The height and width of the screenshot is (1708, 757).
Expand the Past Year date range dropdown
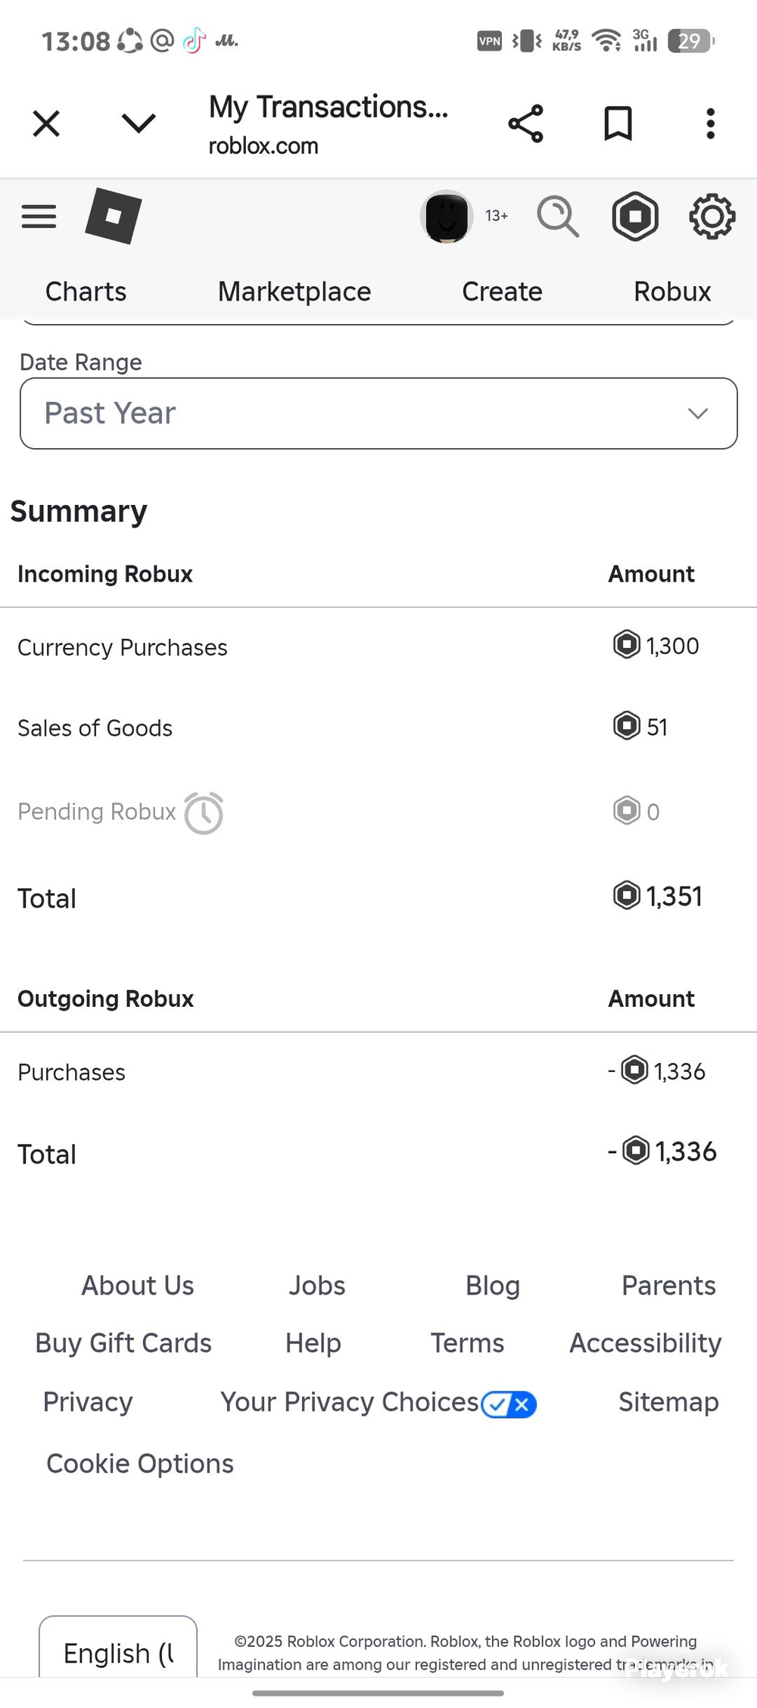point(378,413)
